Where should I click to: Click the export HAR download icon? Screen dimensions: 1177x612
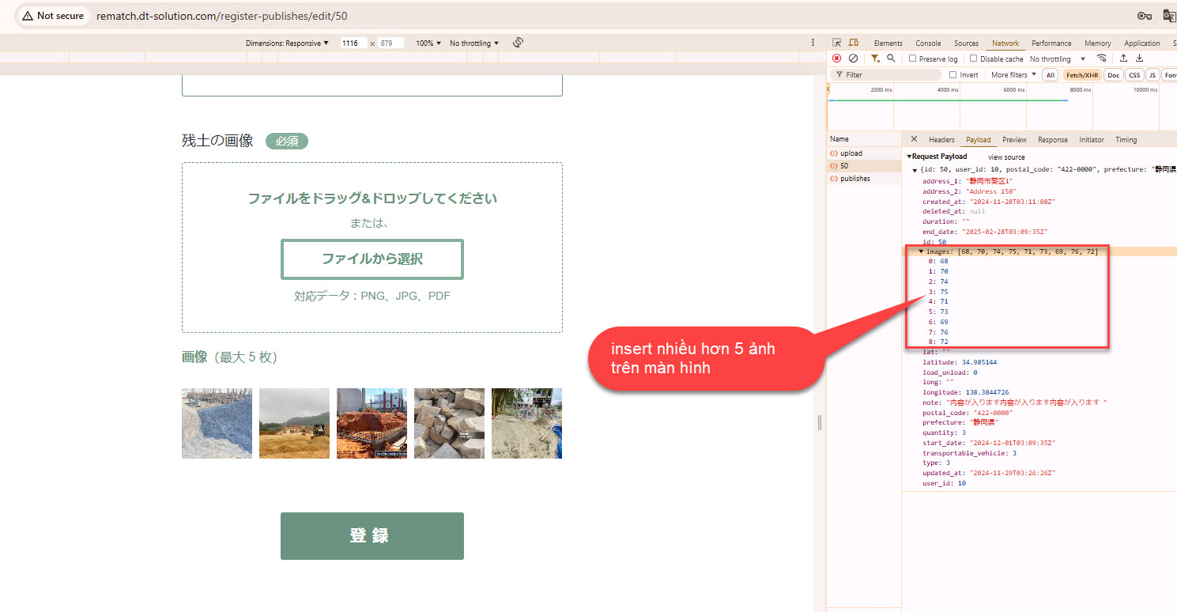pyautogui.click(x=1140, y=59)
